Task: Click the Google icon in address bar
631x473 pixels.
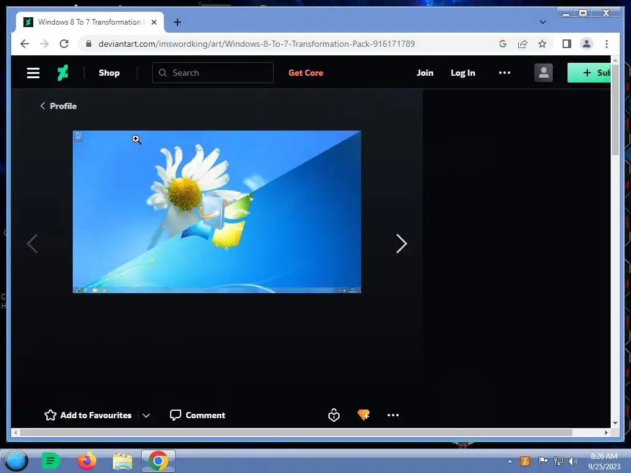Action: (x=503, y=44)
